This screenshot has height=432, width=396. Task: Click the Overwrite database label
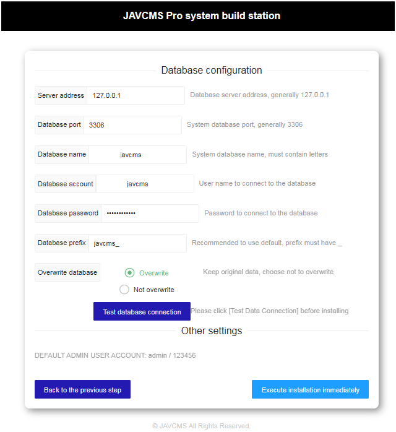tap(67, 272)
